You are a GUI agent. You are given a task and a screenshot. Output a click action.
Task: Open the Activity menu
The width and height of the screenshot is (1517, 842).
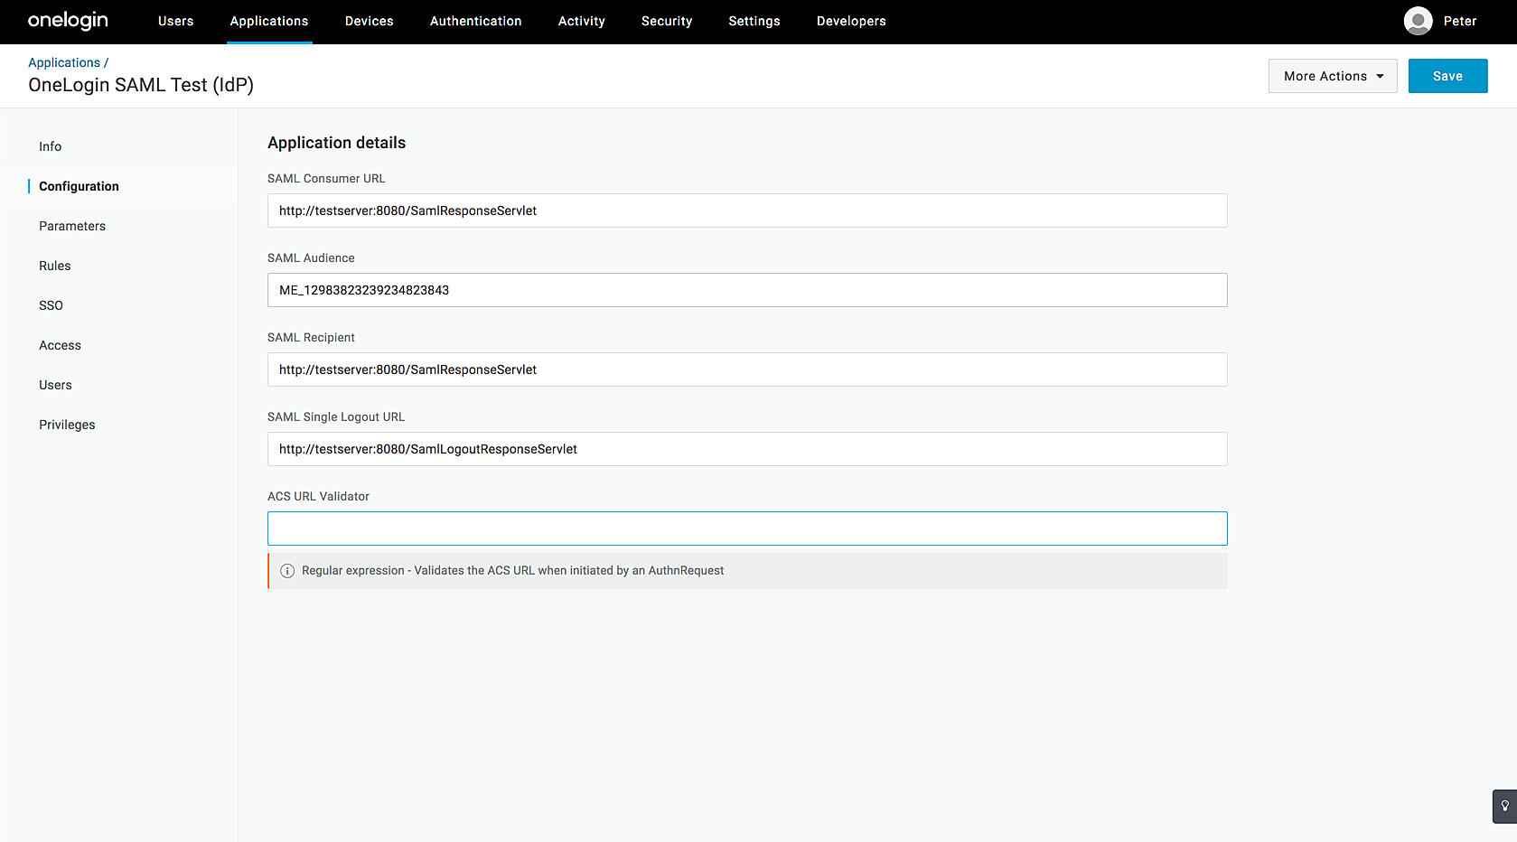click(x=581, y=21)
